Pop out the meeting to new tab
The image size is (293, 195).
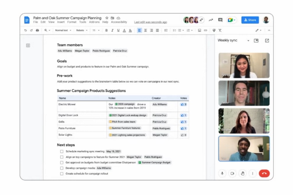(267, 41)
